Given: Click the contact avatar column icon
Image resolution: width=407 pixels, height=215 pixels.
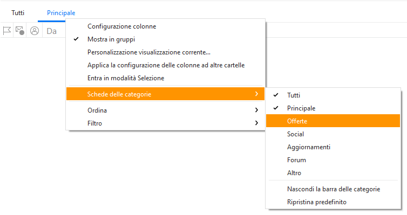Looking at the screenshot, I should pyautogui.click(x=34, y=31).
